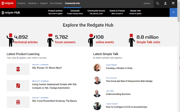Open author link Lance Talbert
The image size is (180, 112).
pos(111,65)
